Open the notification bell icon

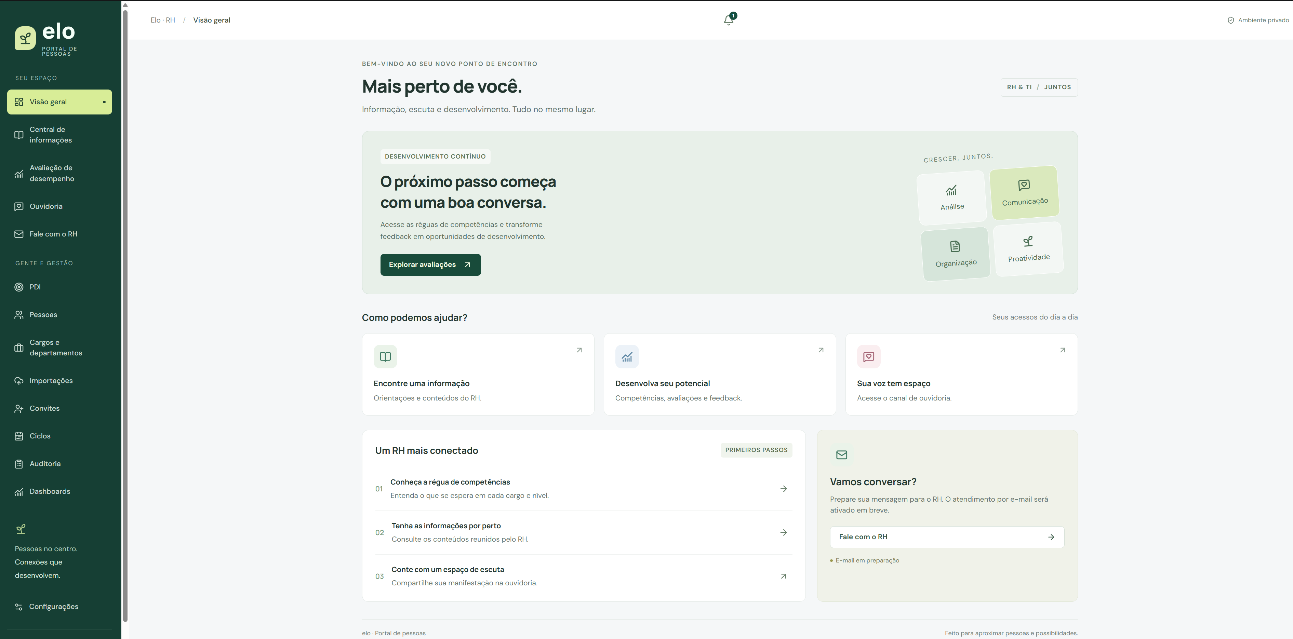[x=729, y=20]
